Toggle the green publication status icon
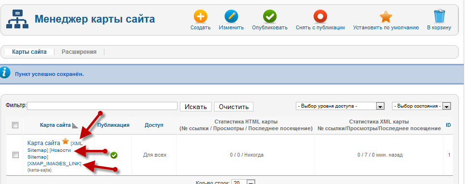Viewport: 468px width, 184px height. point(114,155)
